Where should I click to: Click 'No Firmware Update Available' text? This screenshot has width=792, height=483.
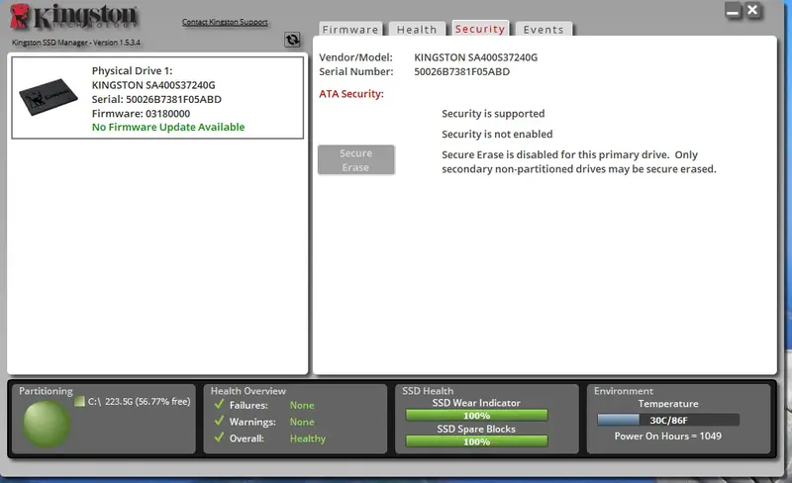[x=168, y=127]
